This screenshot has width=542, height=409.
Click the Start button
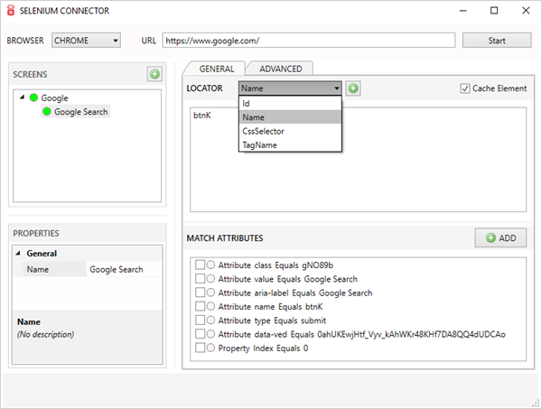click(497, 41)
